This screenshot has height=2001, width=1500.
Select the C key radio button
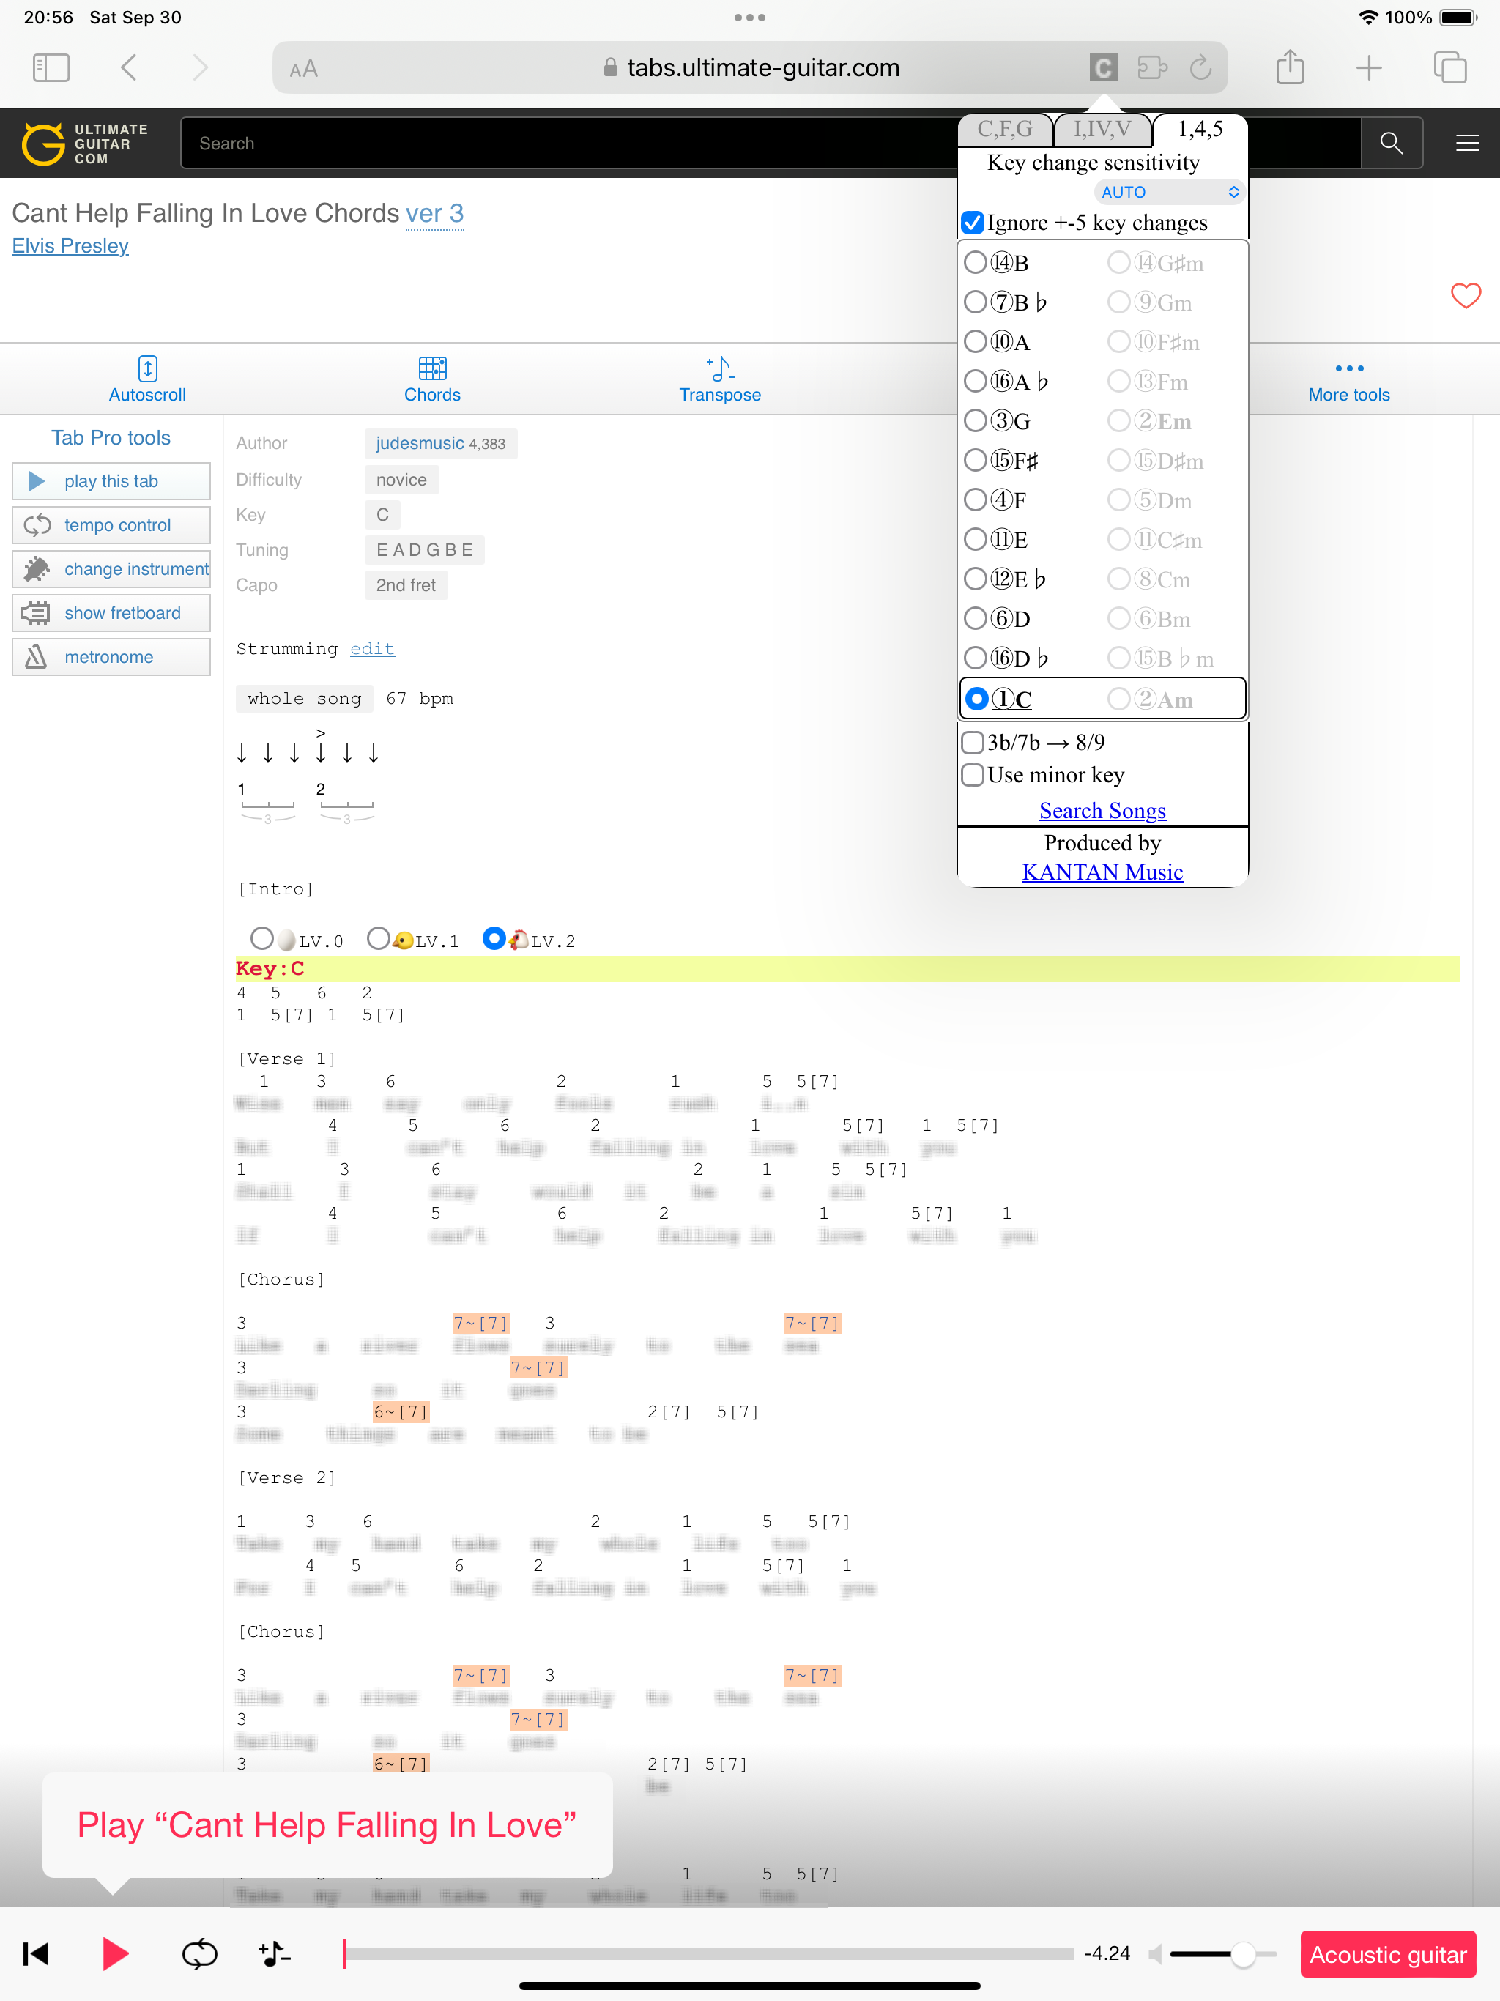[976, 698]
